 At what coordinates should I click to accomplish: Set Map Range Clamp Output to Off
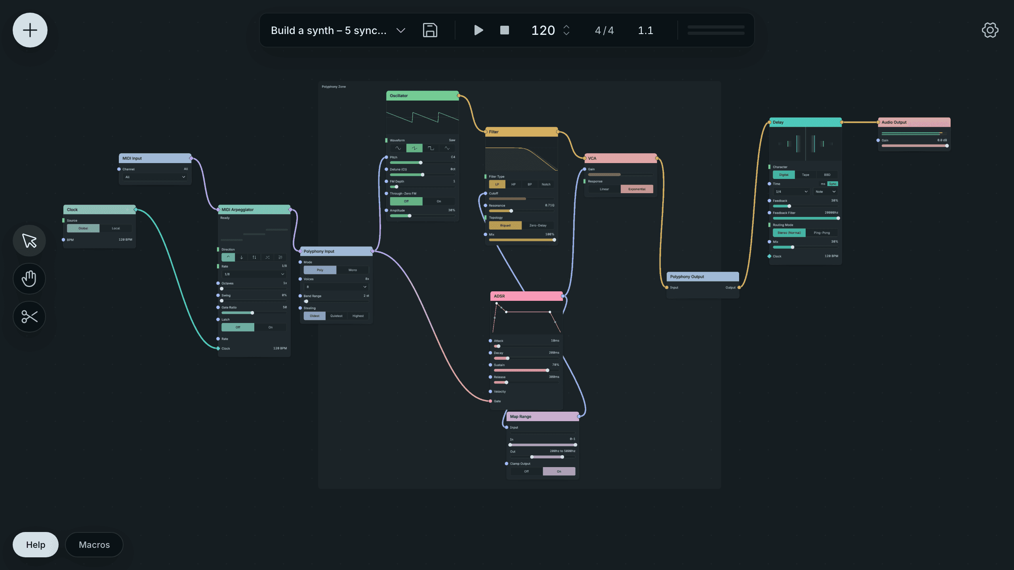coord(526,471)
